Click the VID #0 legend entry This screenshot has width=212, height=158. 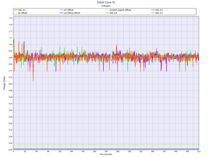click(x=111, y=13)
